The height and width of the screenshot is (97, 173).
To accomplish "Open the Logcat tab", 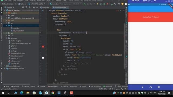I will [x=65, y=86].
